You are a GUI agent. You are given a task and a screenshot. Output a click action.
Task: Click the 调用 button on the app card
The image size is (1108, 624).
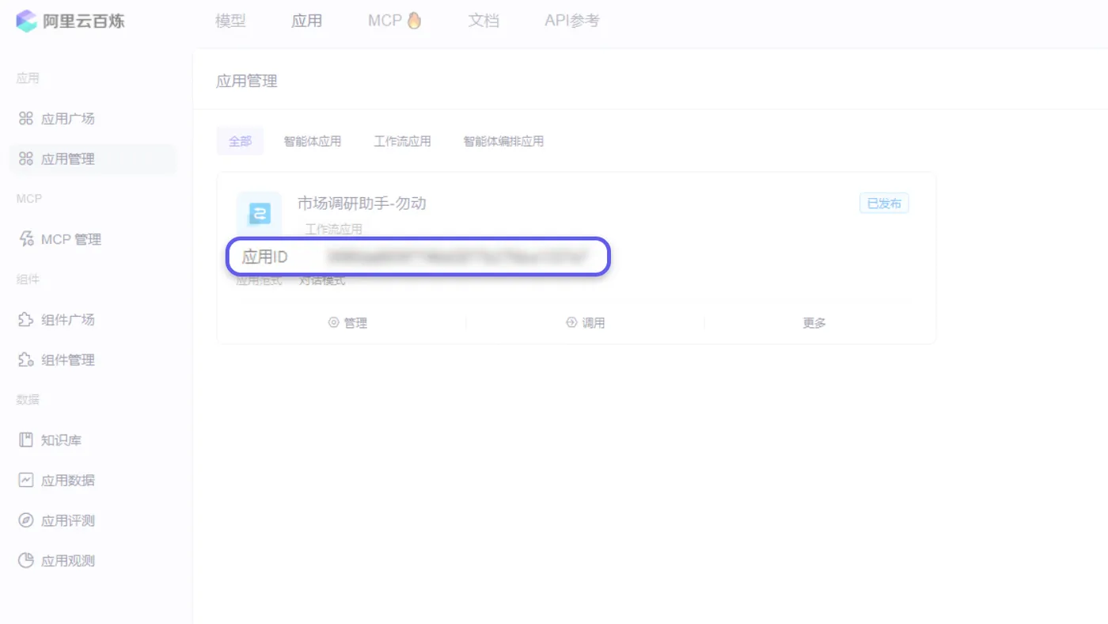[586, 323]
